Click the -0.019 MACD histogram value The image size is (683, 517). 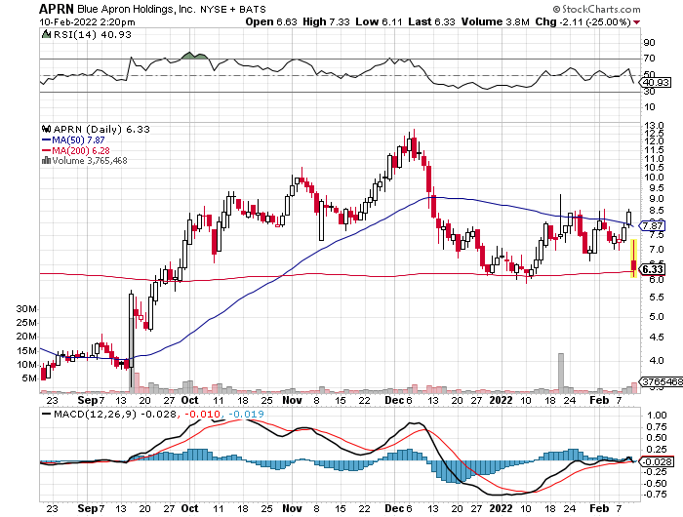pyautogui.click(x=246, y=414)
